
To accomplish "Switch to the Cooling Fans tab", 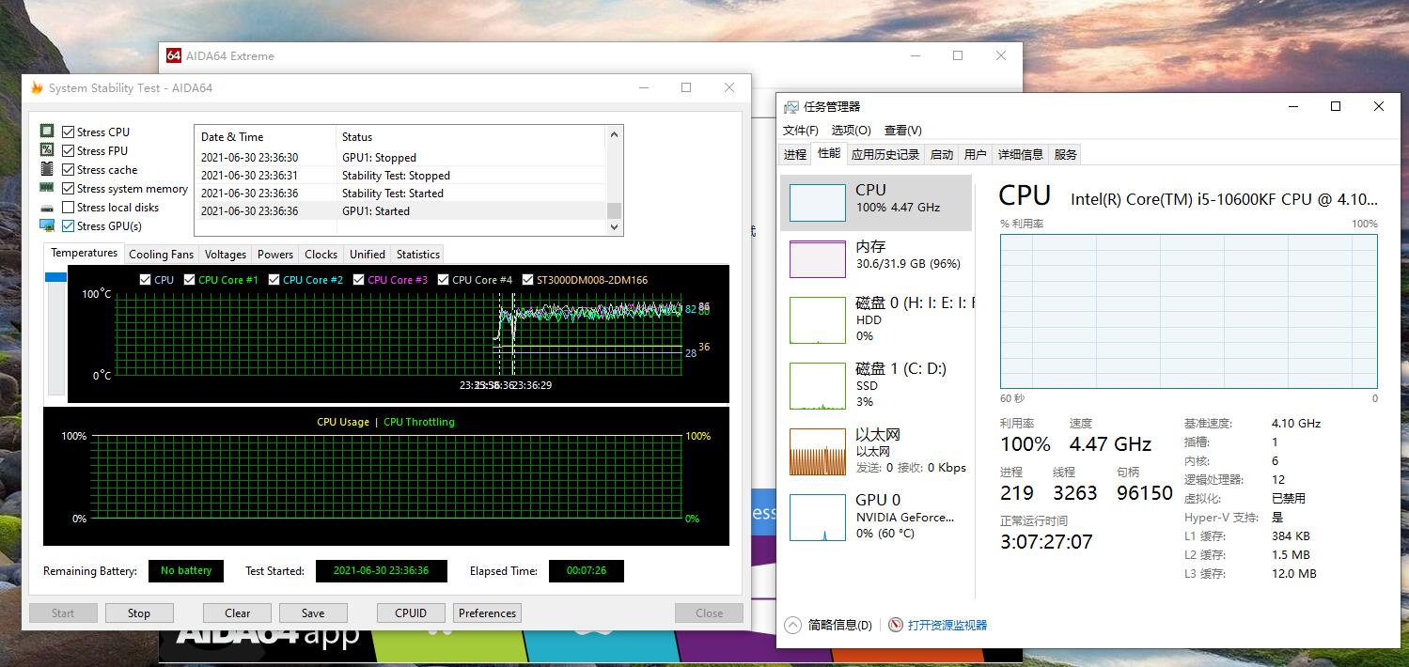I will [x=161, y=254].
